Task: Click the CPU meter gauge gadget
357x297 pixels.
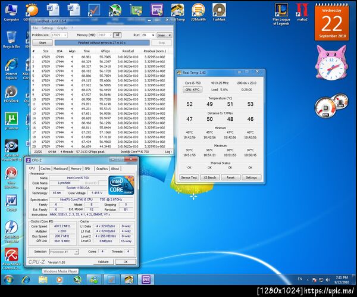Action: click(326, 108)
